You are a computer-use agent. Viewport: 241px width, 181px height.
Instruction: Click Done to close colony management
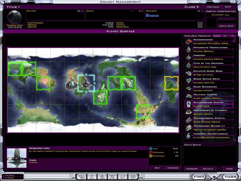click(x=229, y=169)
